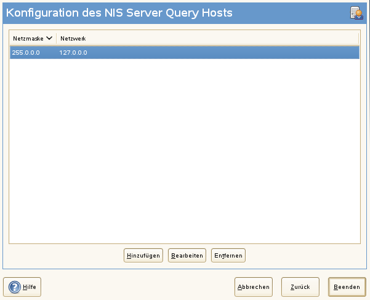The image size is (370, 300).
Task: Go back with the Zurück button
Action: [300, 287]
